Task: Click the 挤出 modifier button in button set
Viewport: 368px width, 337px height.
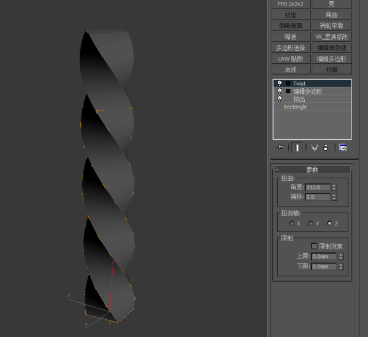Action: (291, 15)
